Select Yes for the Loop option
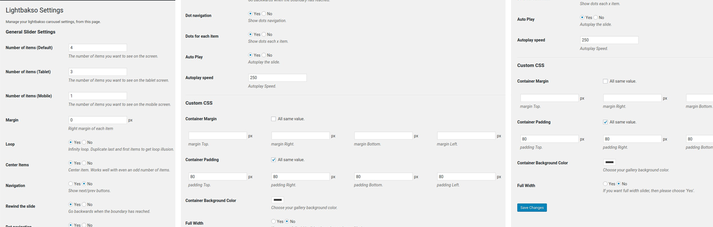 pos(70,142)
